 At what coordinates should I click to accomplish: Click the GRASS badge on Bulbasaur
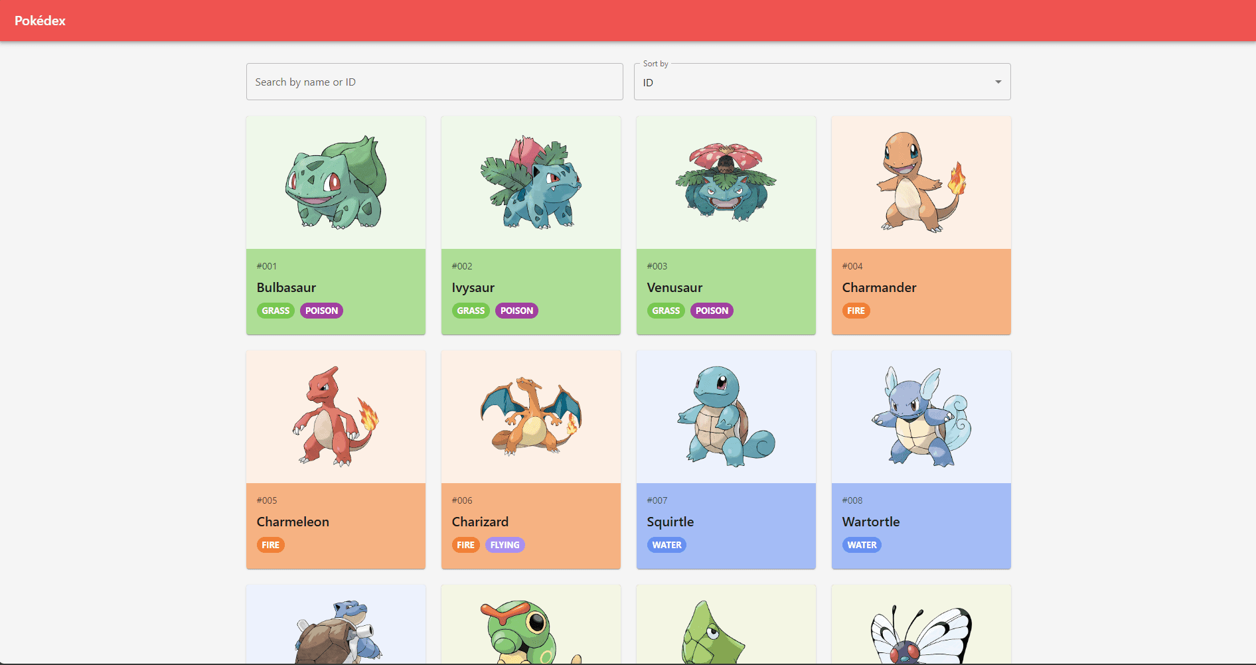tap(275, 310)
